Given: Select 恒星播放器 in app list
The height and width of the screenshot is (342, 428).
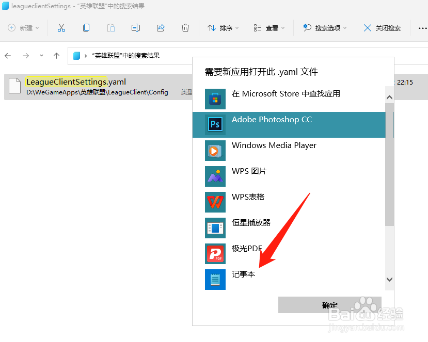Looking at the screenshot, I should pyautogui.click(x=289, y=227).
